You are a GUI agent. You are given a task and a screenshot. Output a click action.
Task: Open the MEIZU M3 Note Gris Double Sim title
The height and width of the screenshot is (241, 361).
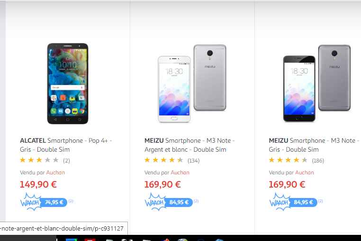314,145
